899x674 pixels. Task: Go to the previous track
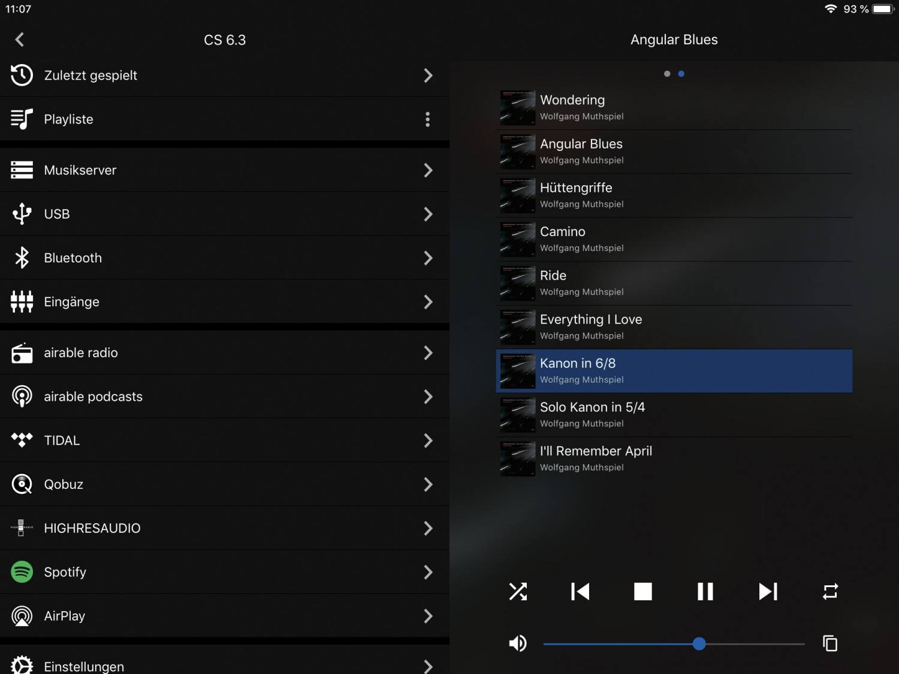[x=580, y=591]
